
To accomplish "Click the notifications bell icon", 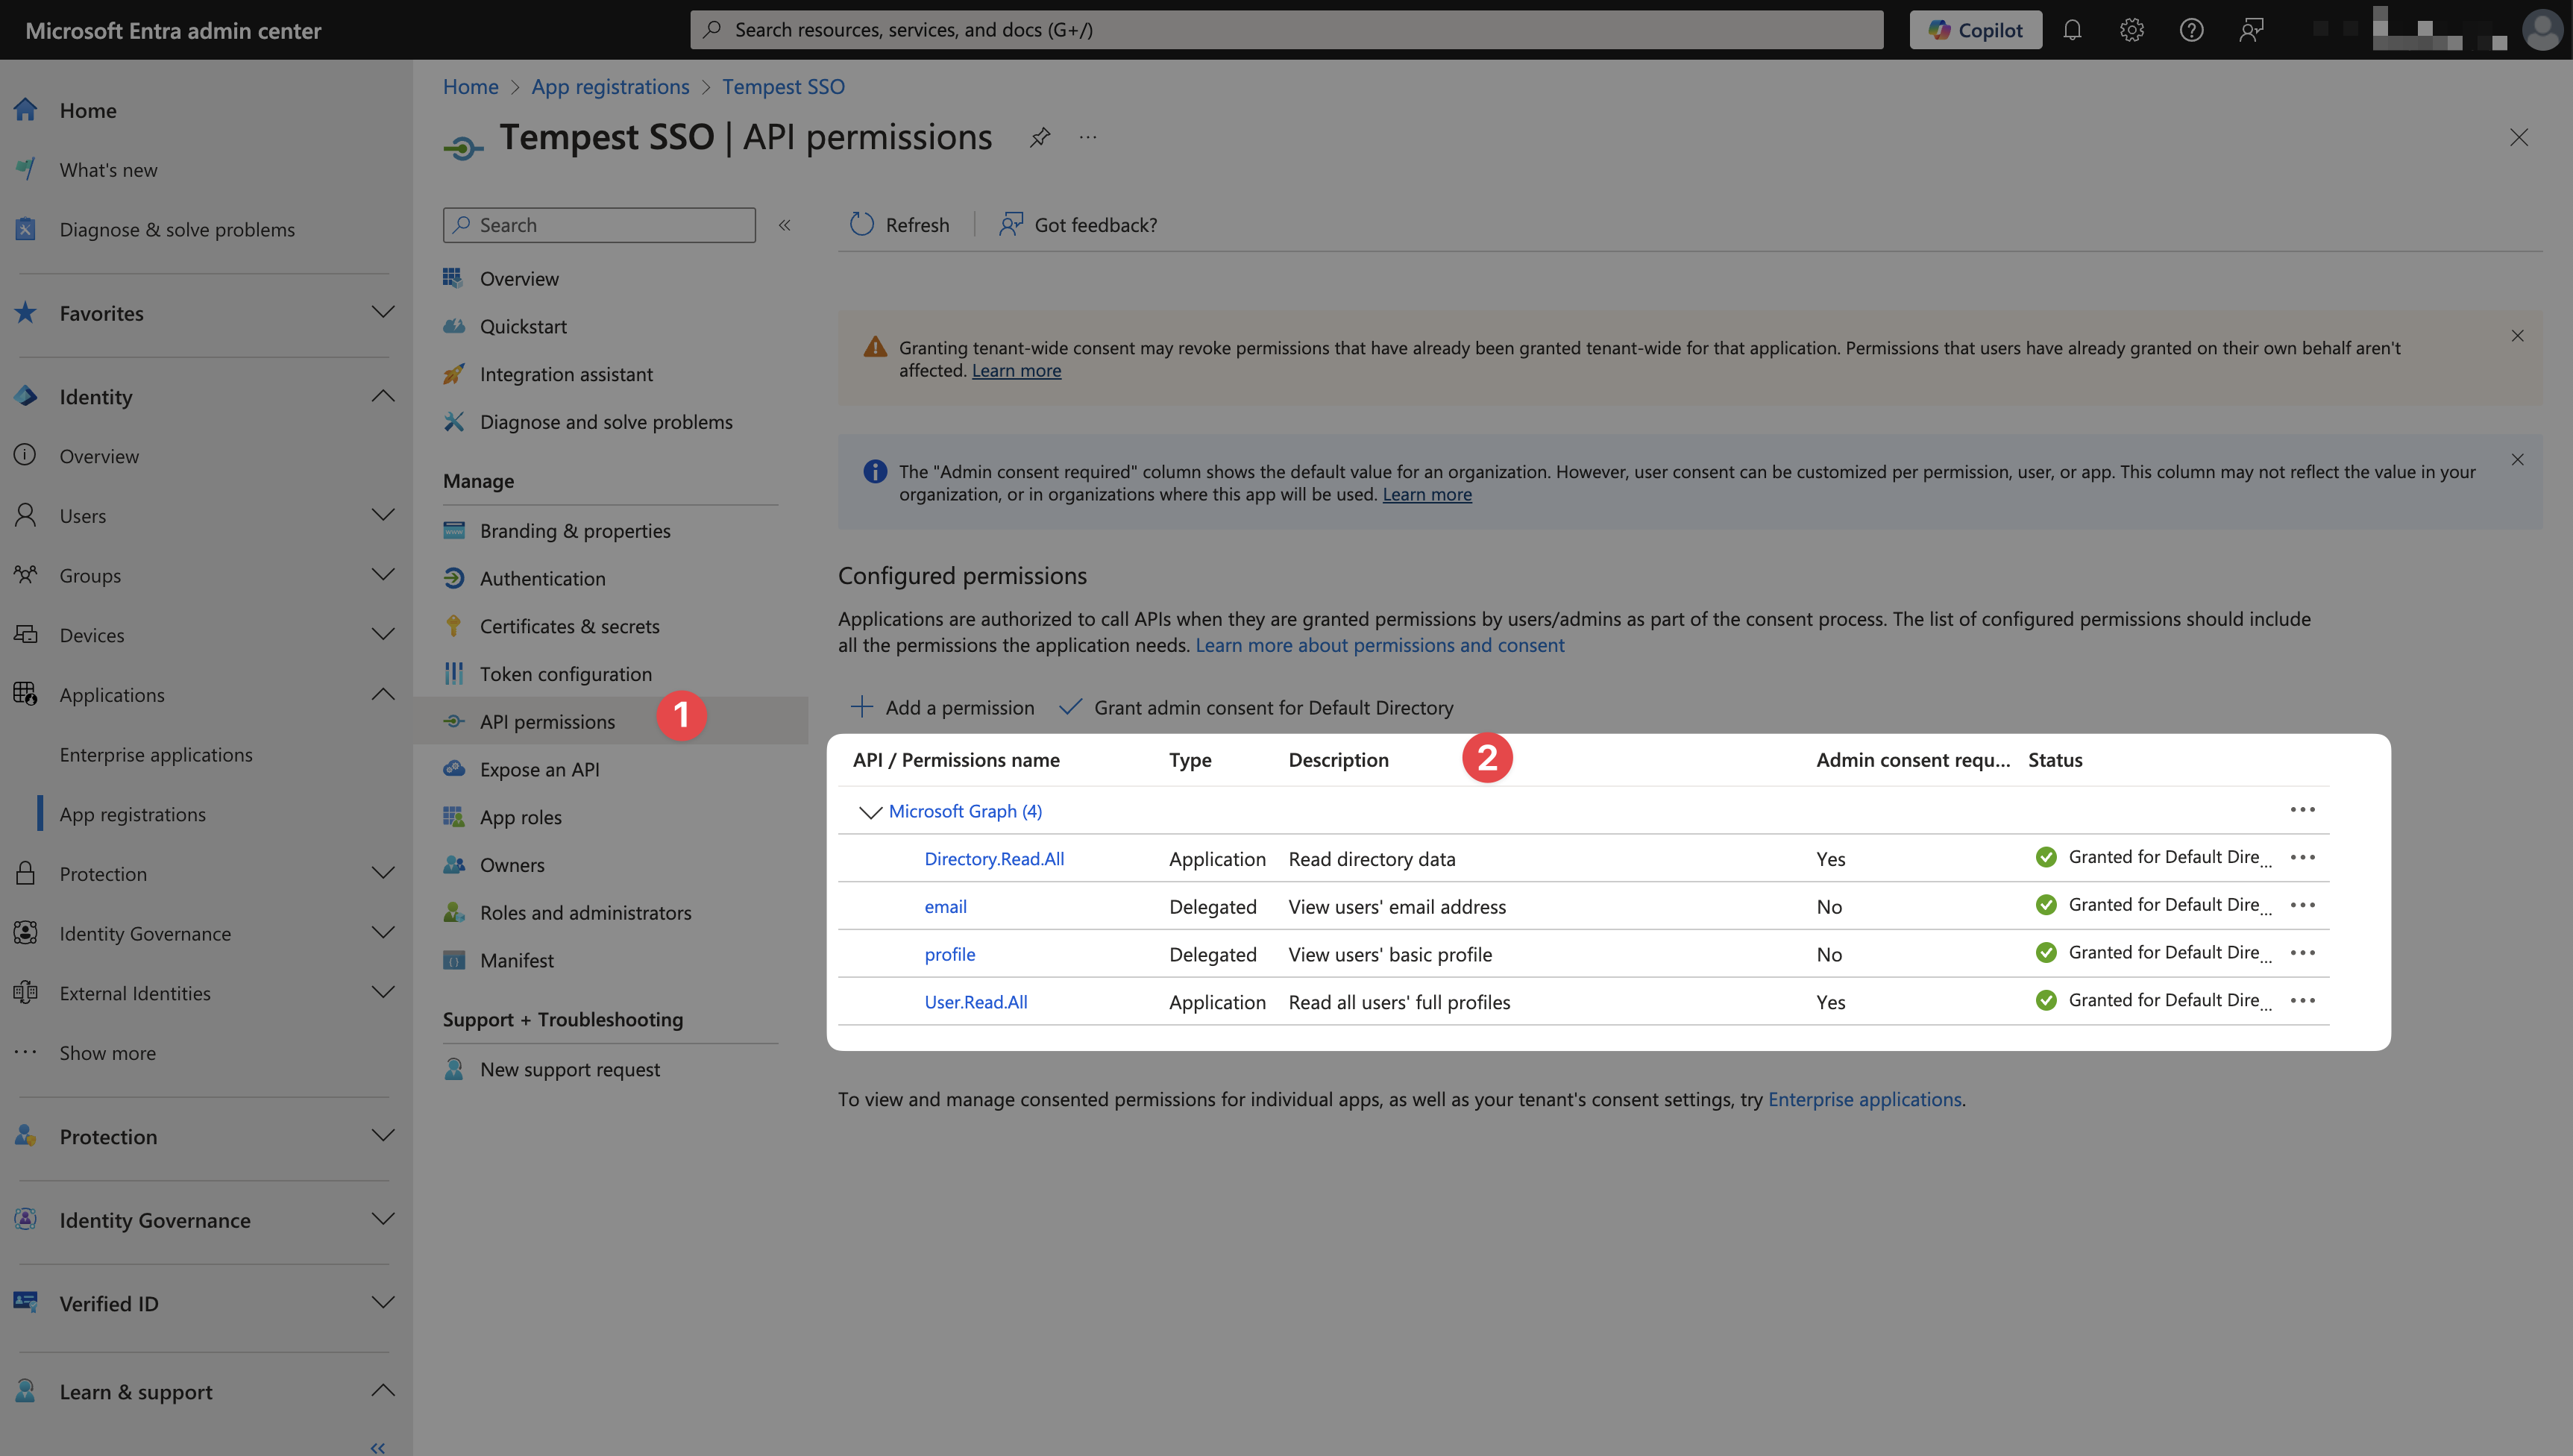I will pyautogui.click(x=2072, y=30).
